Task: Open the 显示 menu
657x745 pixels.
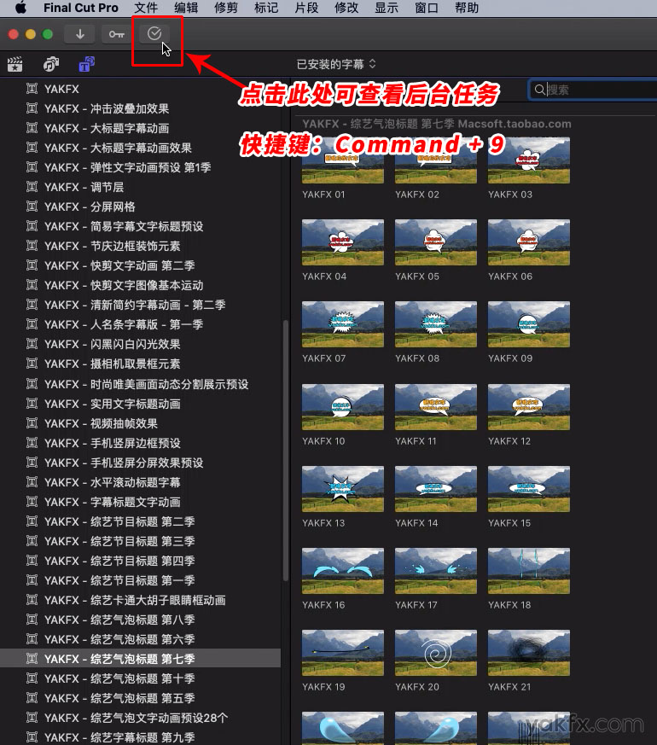Action: pos(387,8)
